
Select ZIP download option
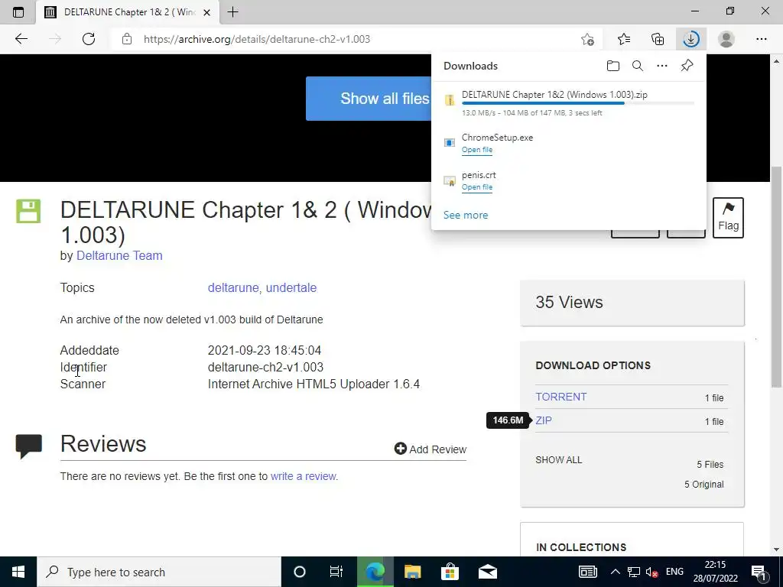coord(544,420)
